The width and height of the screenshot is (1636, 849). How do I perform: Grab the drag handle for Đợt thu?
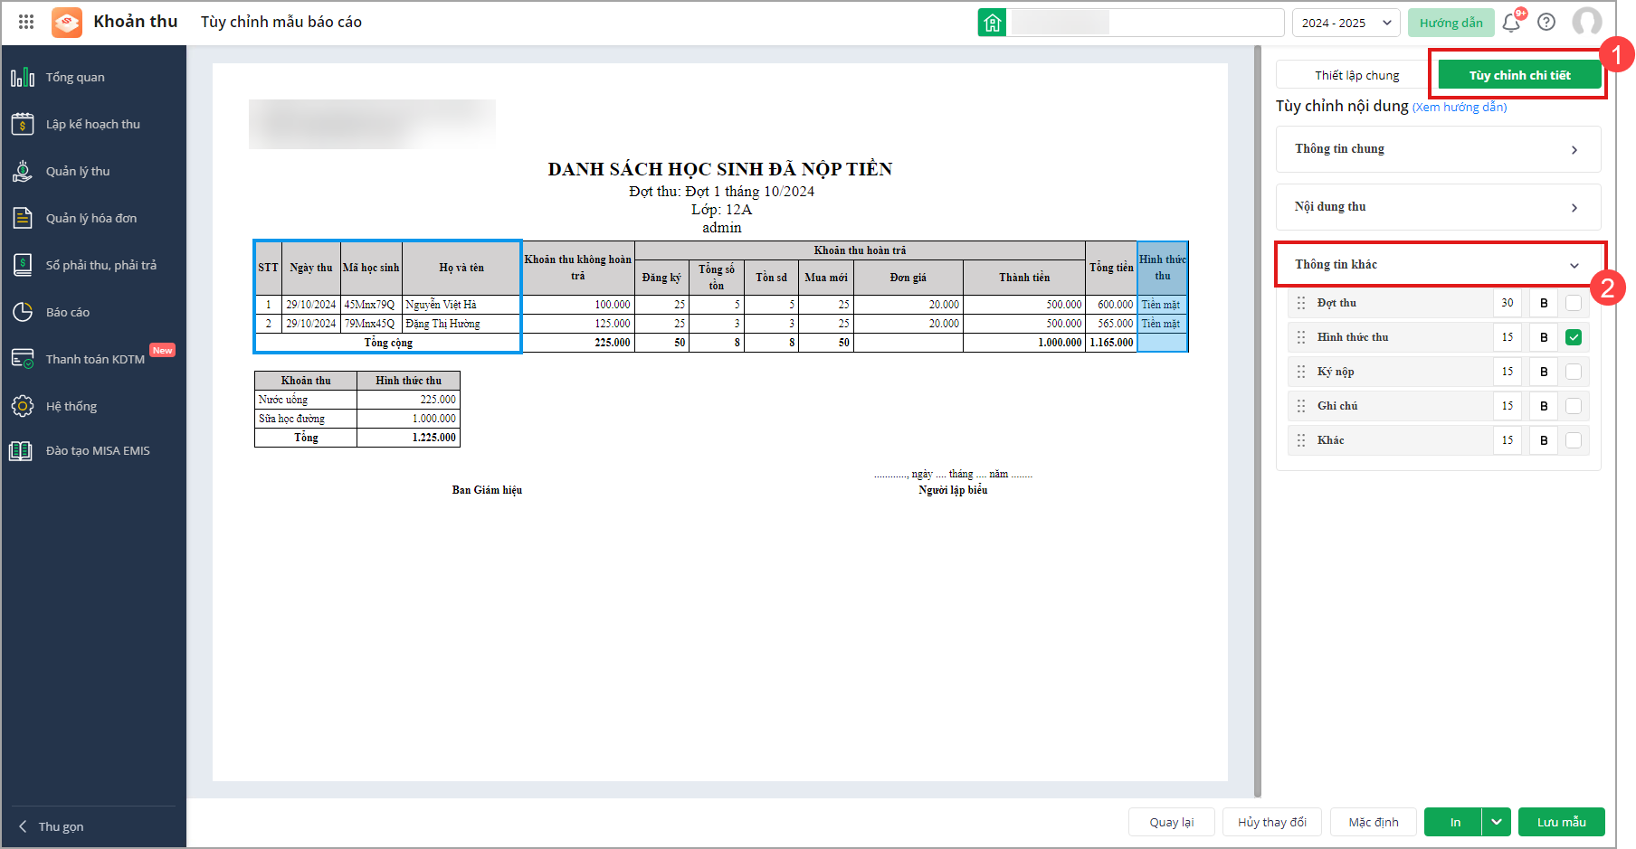tap(1301, 303)
